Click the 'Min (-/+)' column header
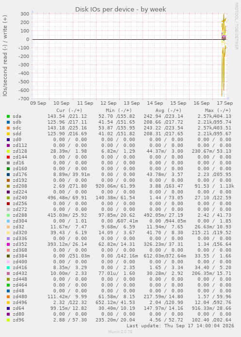This screenshot has height=337, width=241. (x=119, y=111)
